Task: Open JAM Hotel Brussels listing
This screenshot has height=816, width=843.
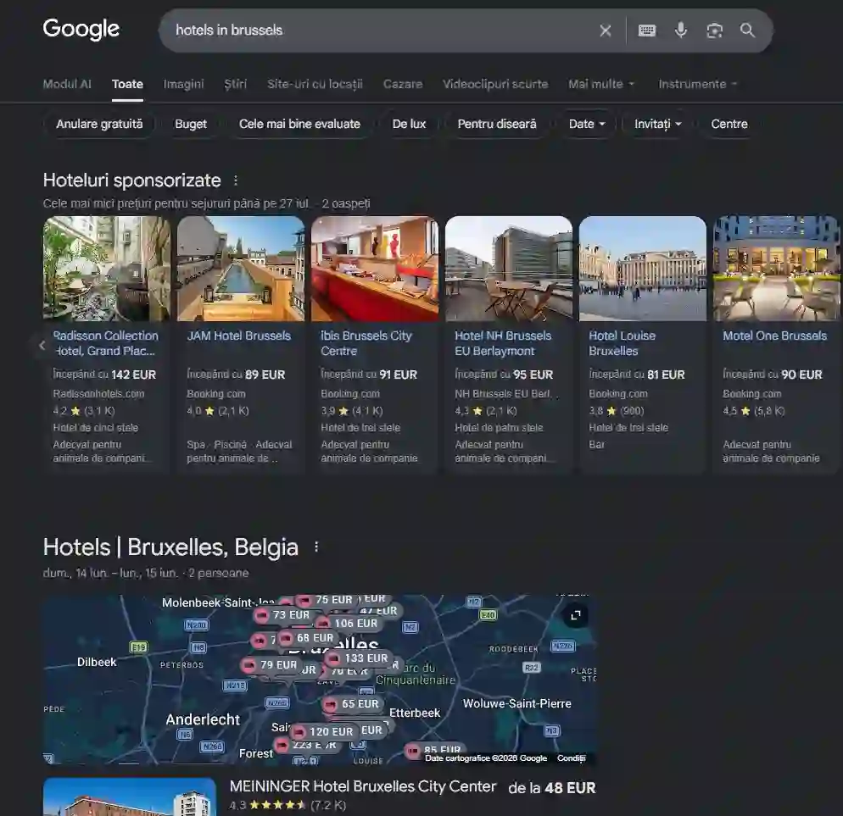Action: 238,336
